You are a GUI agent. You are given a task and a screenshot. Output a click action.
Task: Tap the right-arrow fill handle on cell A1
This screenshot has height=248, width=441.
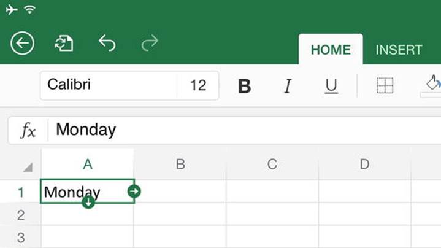[134, 192]
